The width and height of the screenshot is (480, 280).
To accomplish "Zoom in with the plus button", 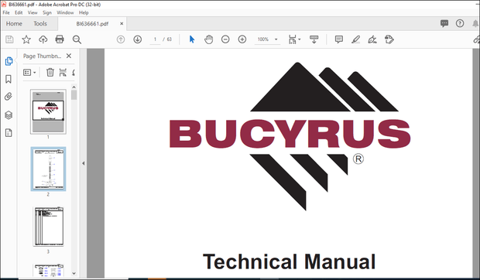I will [x=242, y=39].
